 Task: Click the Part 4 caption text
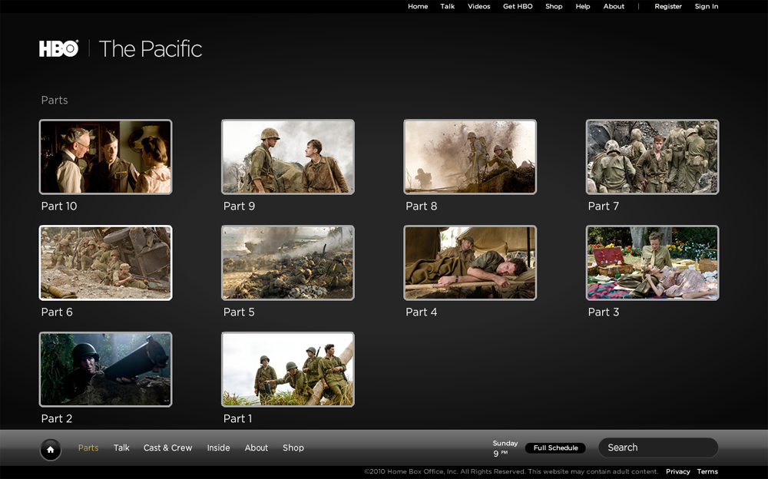point(421,312)
